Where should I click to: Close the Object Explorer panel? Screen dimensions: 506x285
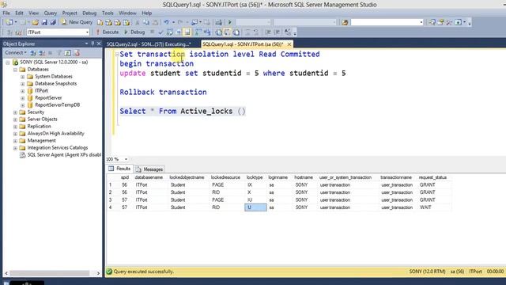[x=99, y=44]
